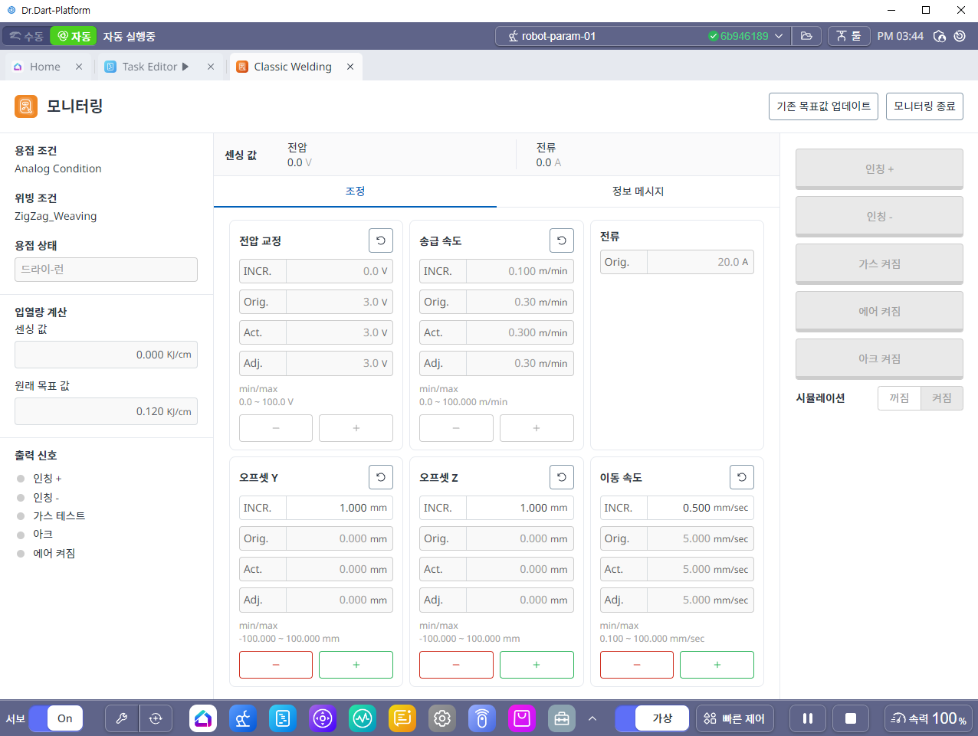This screenshot has height=736, width=978.
Task: Toggle the 서보 On switch
Action: point(55,718)
